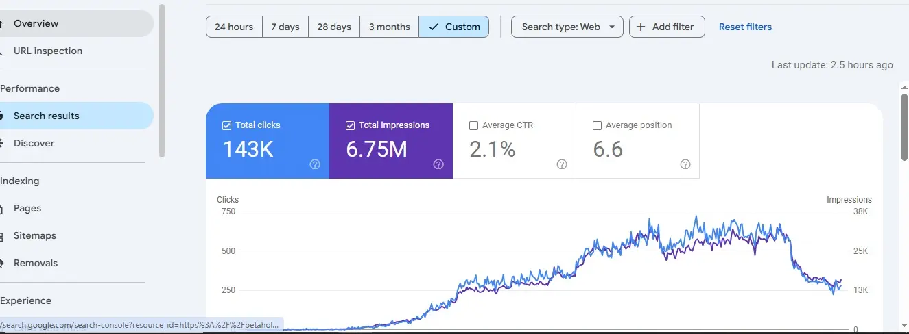Screen dimensions: 909x334
Task: Click the main page vertical scrollbar
Action: point(904,123)
